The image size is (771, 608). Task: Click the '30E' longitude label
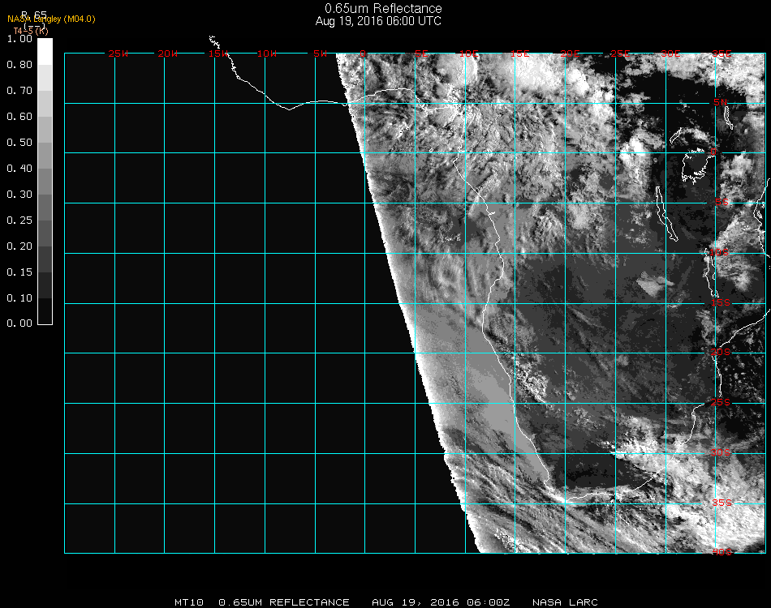(x=670, y=54)
